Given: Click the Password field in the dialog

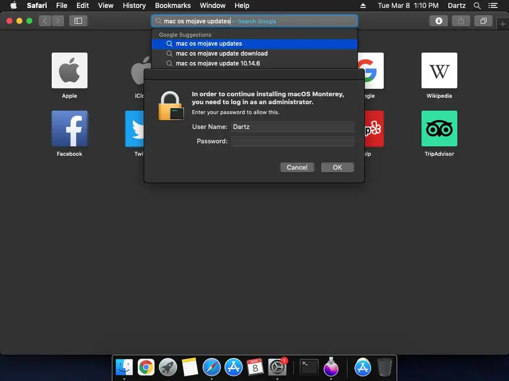Looking at the screenshot, I should 292,141.
